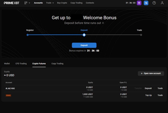Click the Open P/L column header
Image resolution: width=168 pixels, height=113 pixels.
tap(123, 83)
